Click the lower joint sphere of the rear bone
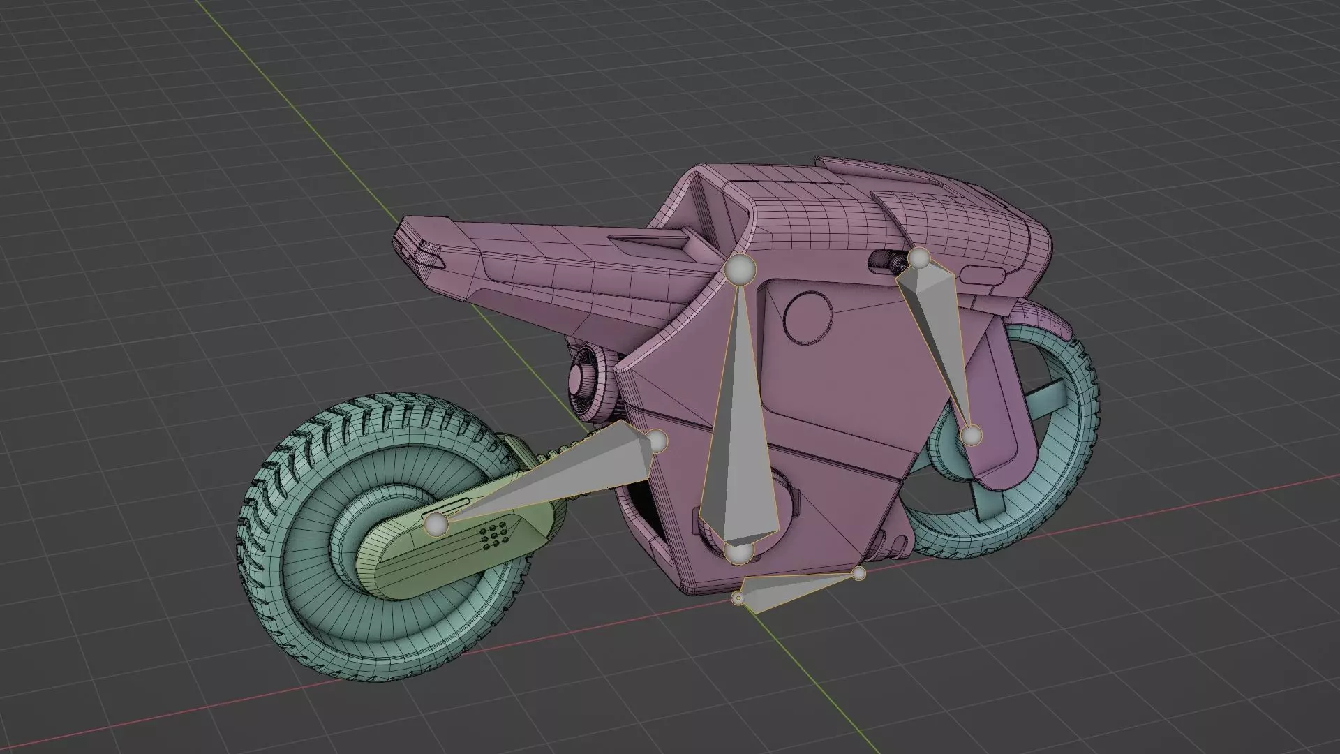Image resolution: width=1340 pixels, height=754 pixels. coord(971,436)
